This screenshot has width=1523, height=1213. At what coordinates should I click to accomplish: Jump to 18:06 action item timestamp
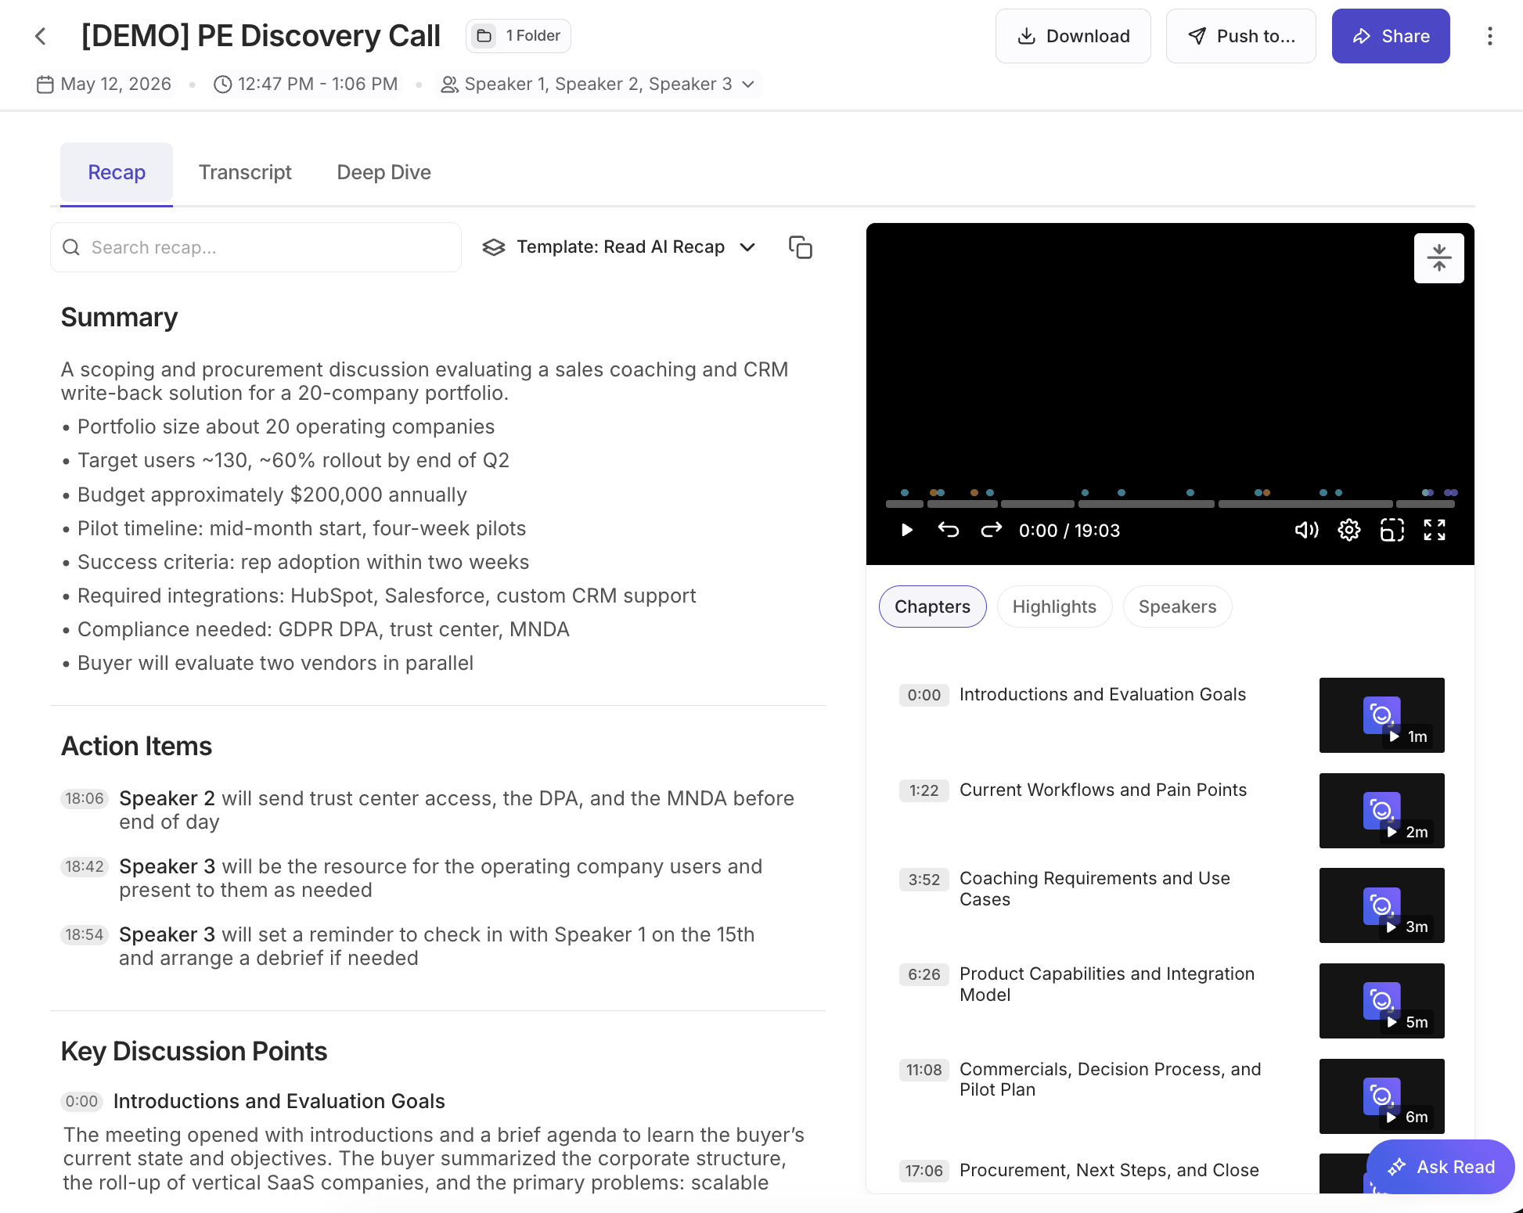(x=85, y=798)
